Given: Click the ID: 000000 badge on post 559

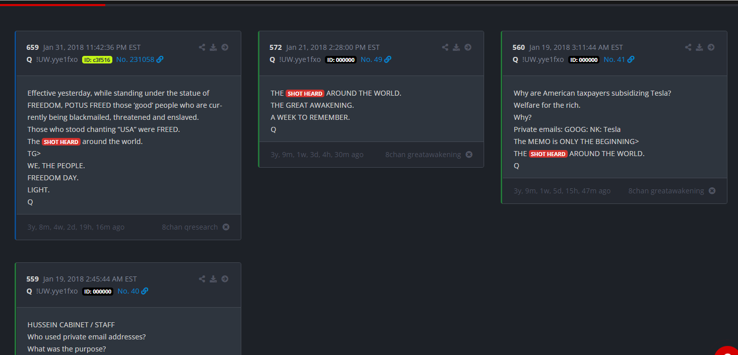Looking at the screenshot, I should pyautogui.click(x=98, y=291).
